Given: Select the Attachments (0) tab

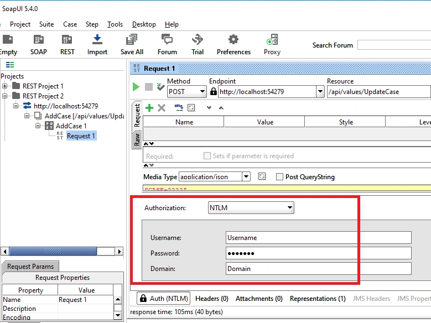Looking at the screenshot, I should 259,298.
